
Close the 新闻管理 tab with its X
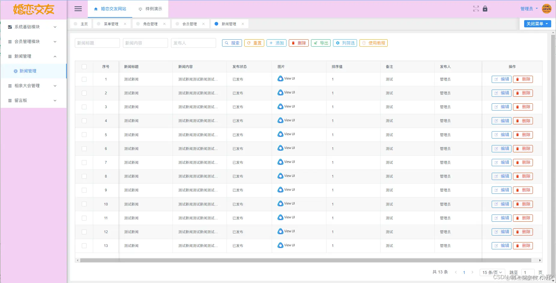click(x=243, y=24)
